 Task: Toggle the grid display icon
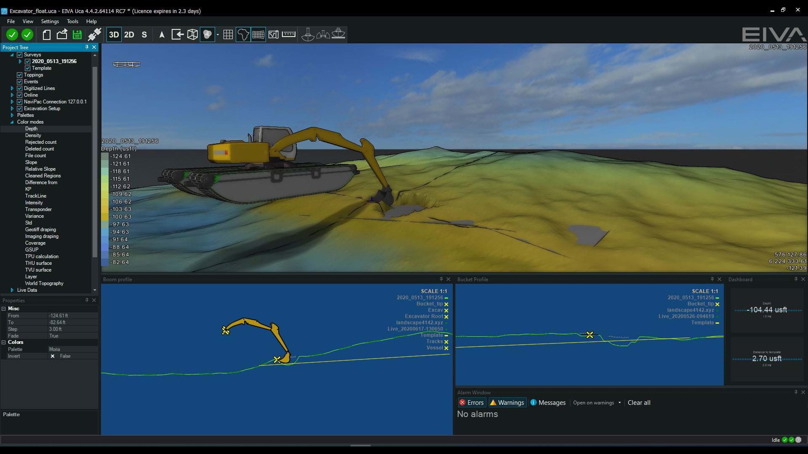[x=228, y=34]
